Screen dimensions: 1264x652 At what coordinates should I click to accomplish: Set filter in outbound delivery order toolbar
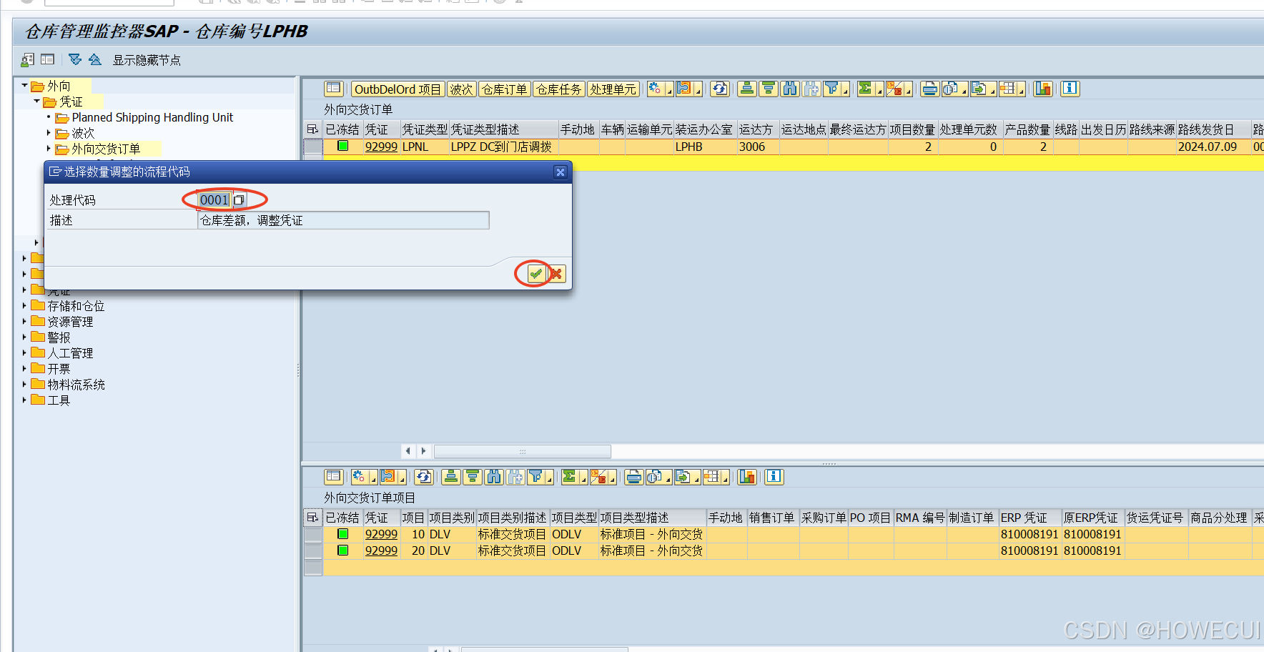[x=831, y=89]
